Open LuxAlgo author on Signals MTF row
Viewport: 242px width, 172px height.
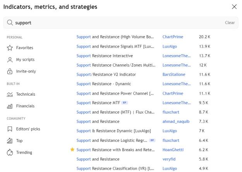pyautogui.click(x=170, y=46)
